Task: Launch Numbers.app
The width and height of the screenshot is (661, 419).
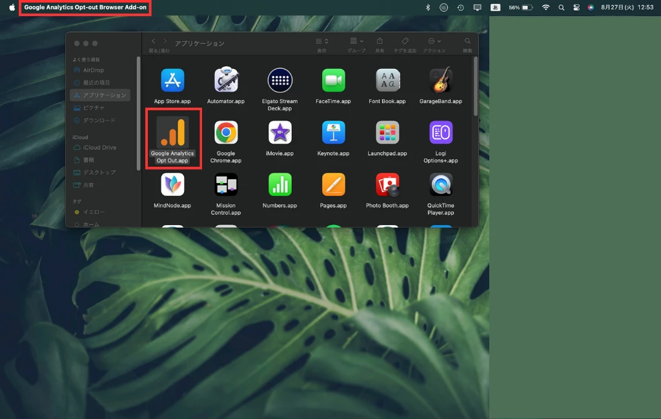Action: click(x=280, y=185)
